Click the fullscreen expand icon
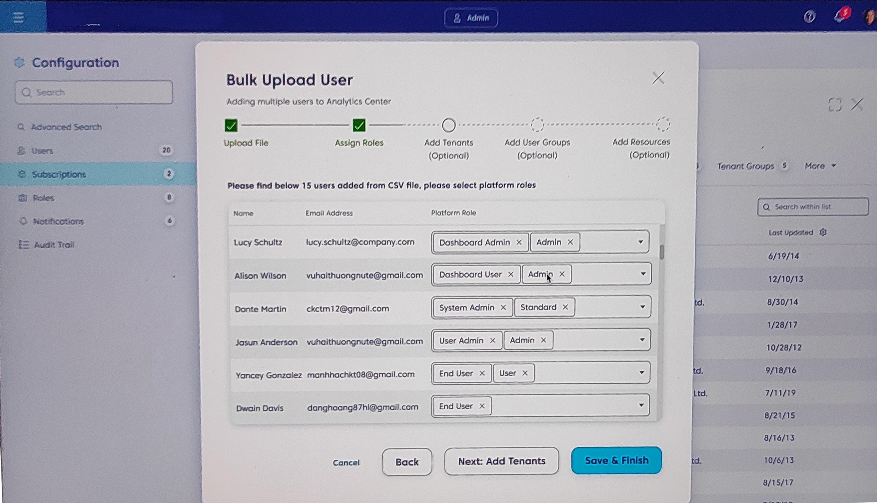Screen dimensions: 877x503 [835, 104]
